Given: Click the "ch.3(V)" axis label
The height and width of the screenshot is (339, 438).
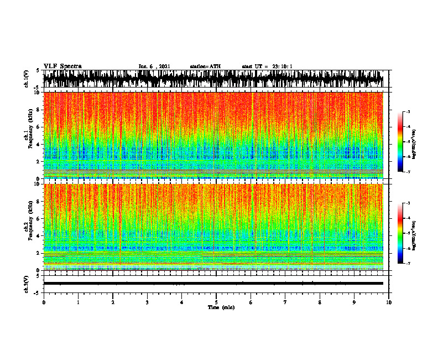Looking at the screenshot, I should point(26,284).
